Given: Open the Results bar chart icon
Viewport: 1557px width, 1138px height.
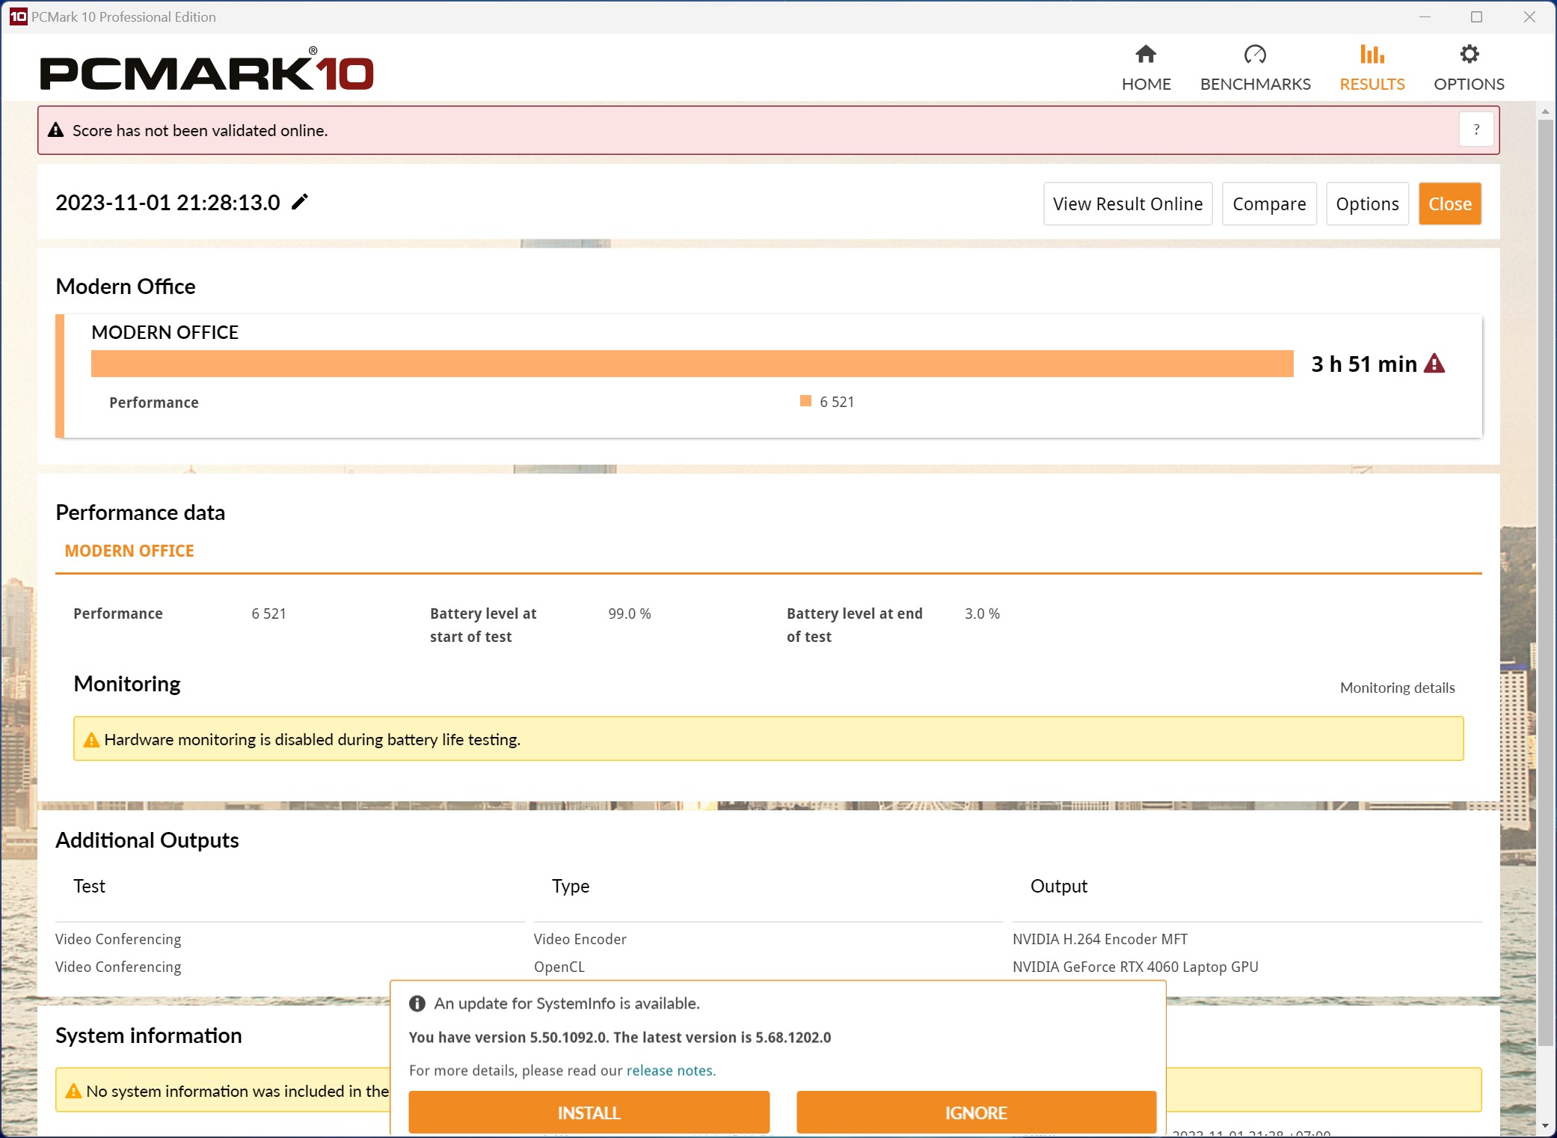Looking at the screenshot, I should tap(1372, 54).
